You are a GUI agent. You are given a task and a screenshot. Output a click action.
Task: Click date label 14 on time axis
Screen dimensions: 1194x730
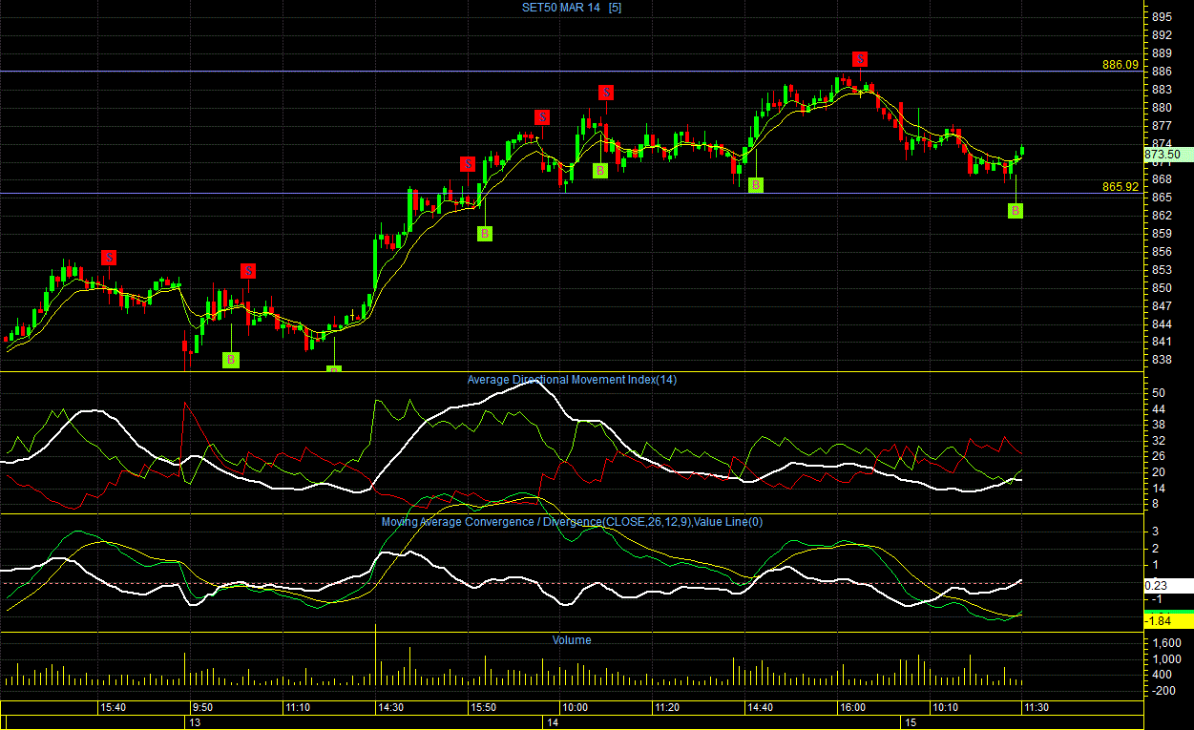(x=552, y=723)
